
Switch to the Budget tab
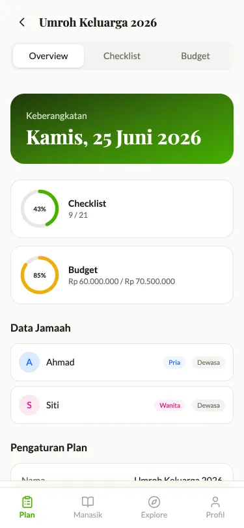[195, 56]
